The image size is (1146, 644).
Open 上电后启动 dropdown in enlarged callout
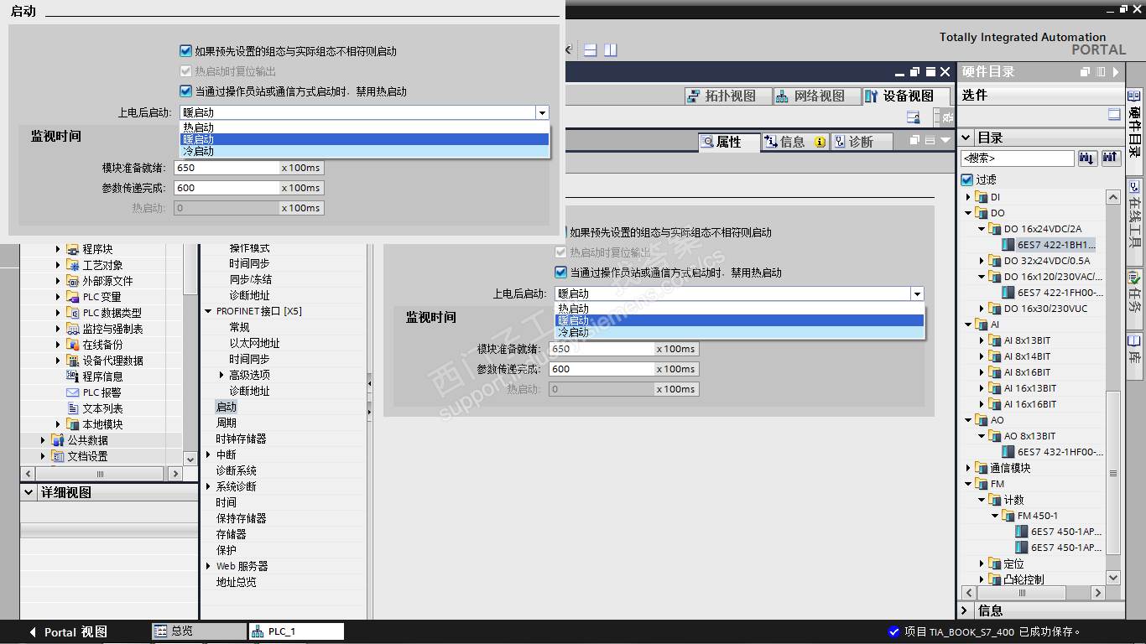click(x=543, y=112)
